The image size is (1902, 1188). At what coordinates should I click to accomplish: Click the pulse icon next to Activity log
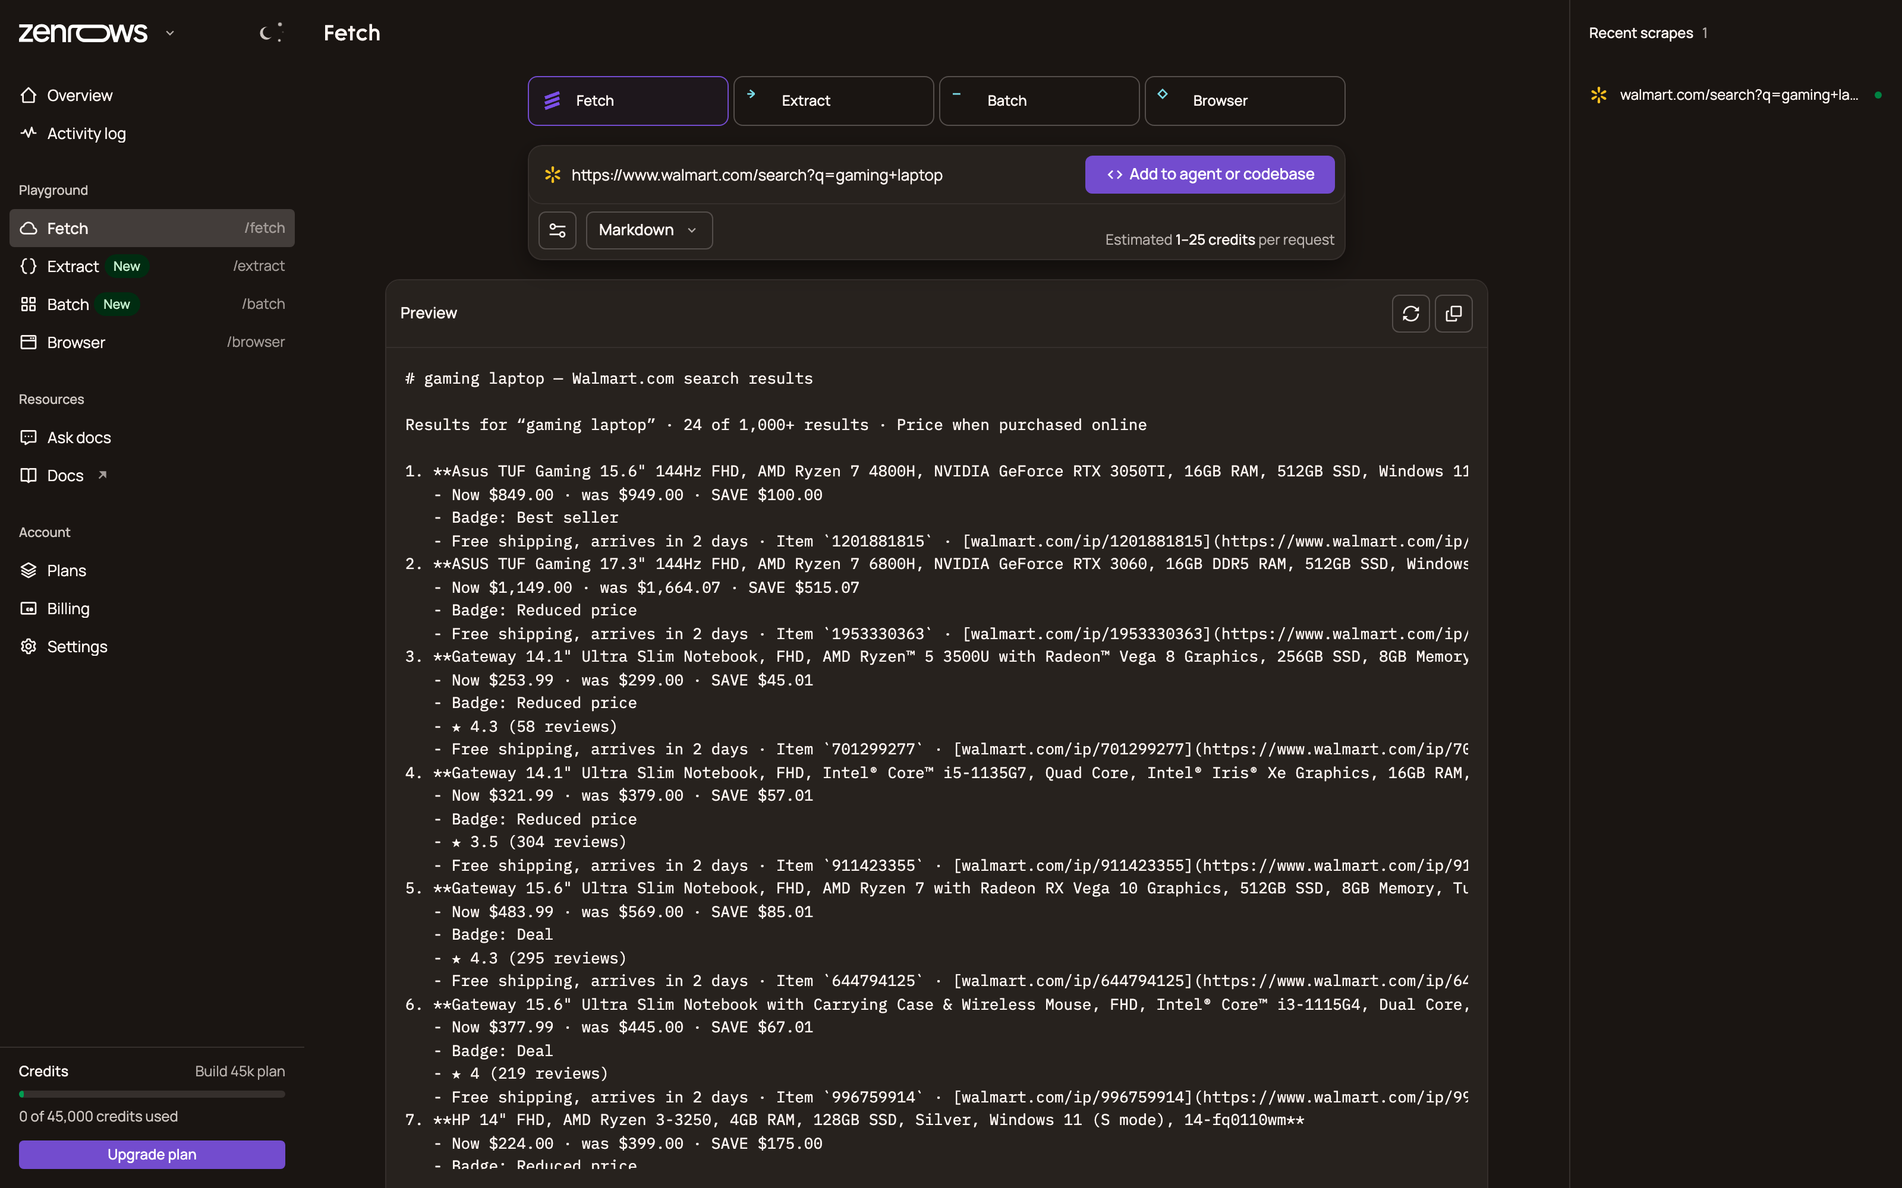coord(29,133)
